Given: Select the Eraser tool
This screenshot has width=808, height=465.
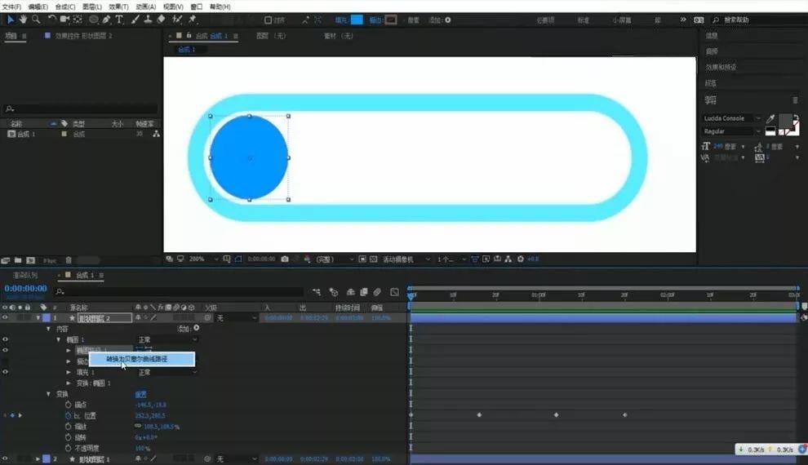Looking at the screenshot, I should [161, 20].
